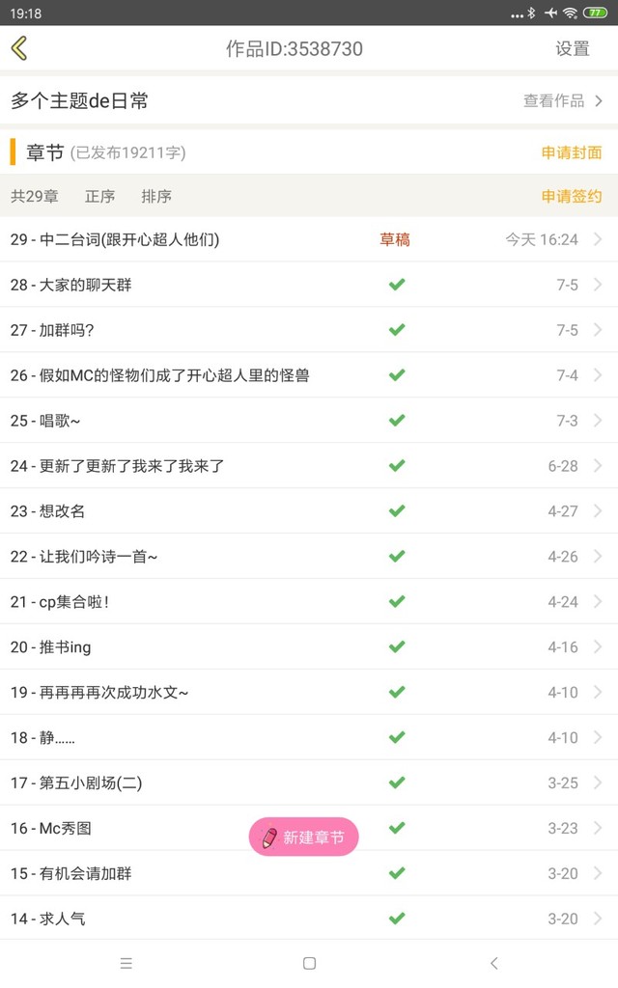618x988 pixels.
Task: Tap the 申请签约 link
Action: pyautogui.click(x=572, y=197)
